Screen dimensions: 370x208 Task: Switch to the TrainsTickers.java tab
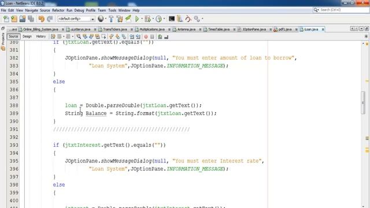[x=115, y=29]
